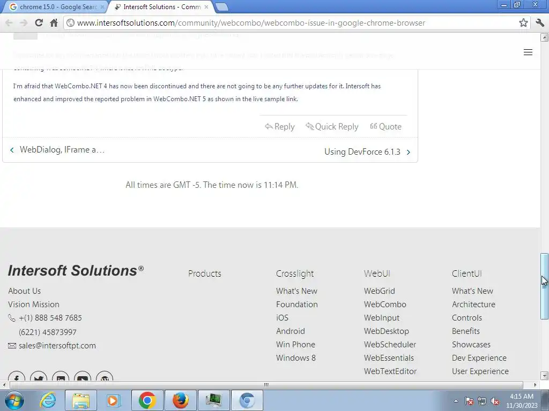Bookmark this page with the star icon

click(523, 23)
